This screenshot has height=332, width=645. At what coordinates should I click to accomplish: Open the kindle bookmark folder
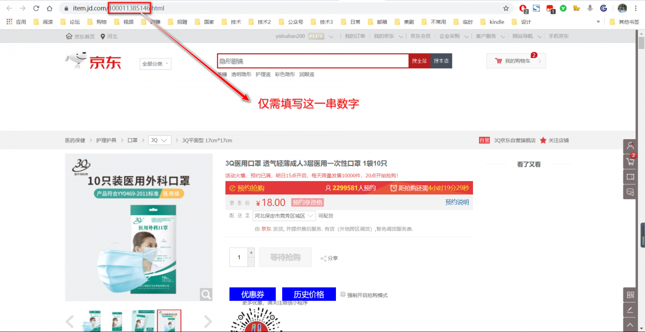pos(492,22)
